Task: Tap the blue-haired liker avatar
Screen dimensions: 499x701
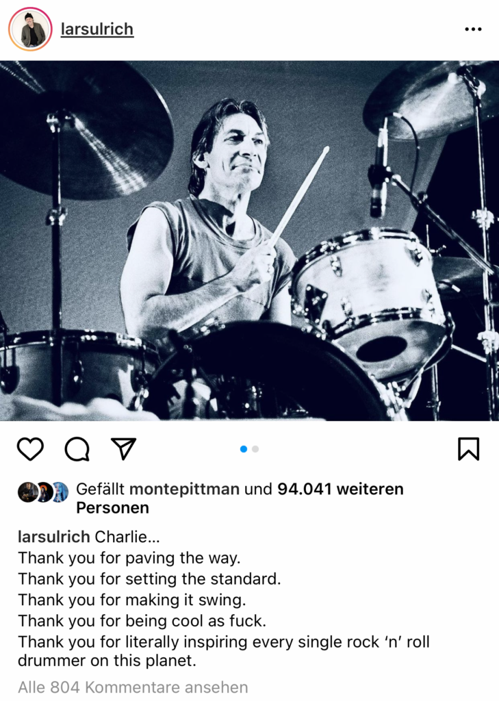Action: coord(60,492)
